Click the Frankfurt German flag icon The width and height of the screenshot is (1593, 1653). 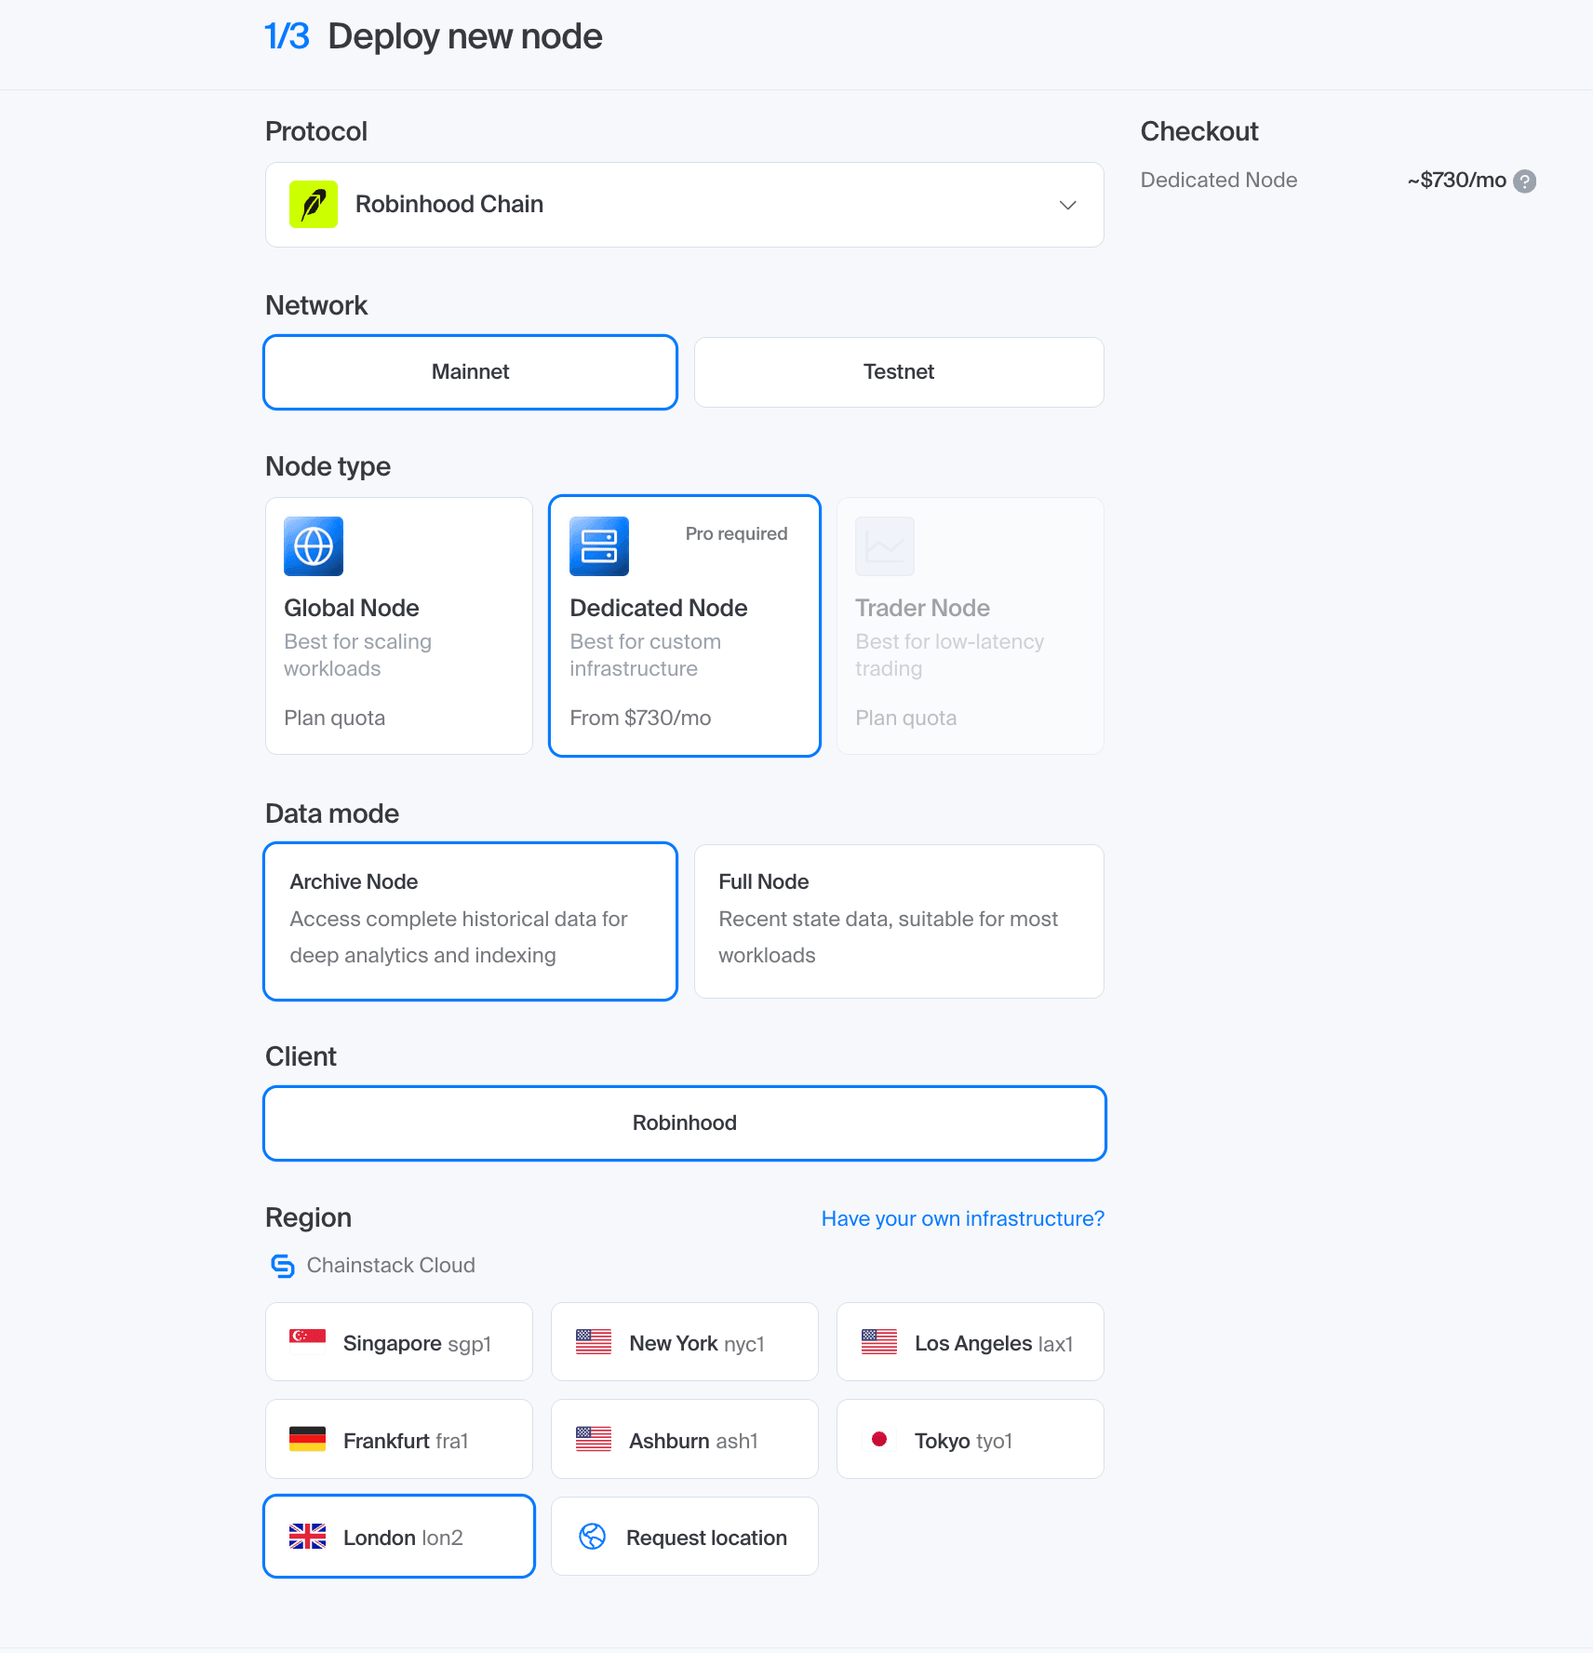click(x=307, y=1440)
